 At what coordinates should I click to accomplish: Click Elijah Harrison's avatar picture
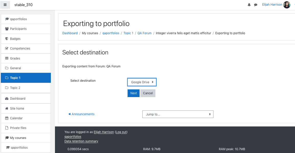287,5
